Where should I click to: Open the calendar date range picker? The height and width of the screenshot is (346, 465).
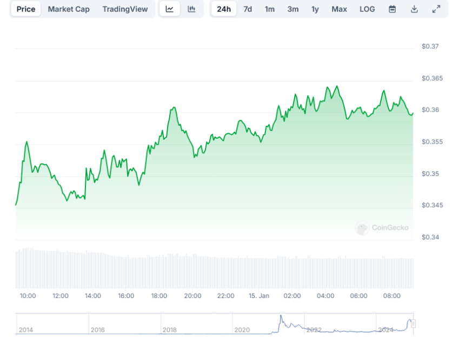tap(393, 9)
